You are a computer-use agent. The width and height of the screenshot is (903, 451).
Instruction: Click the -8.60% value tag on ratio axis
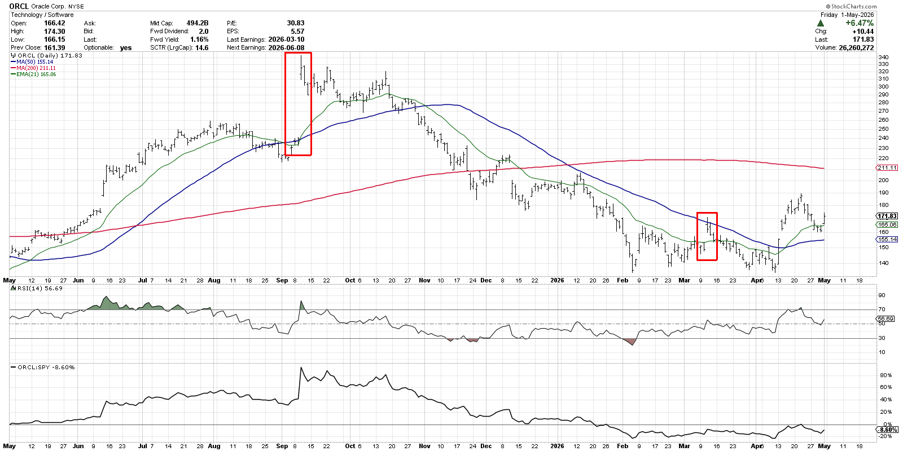coord(886,430)
